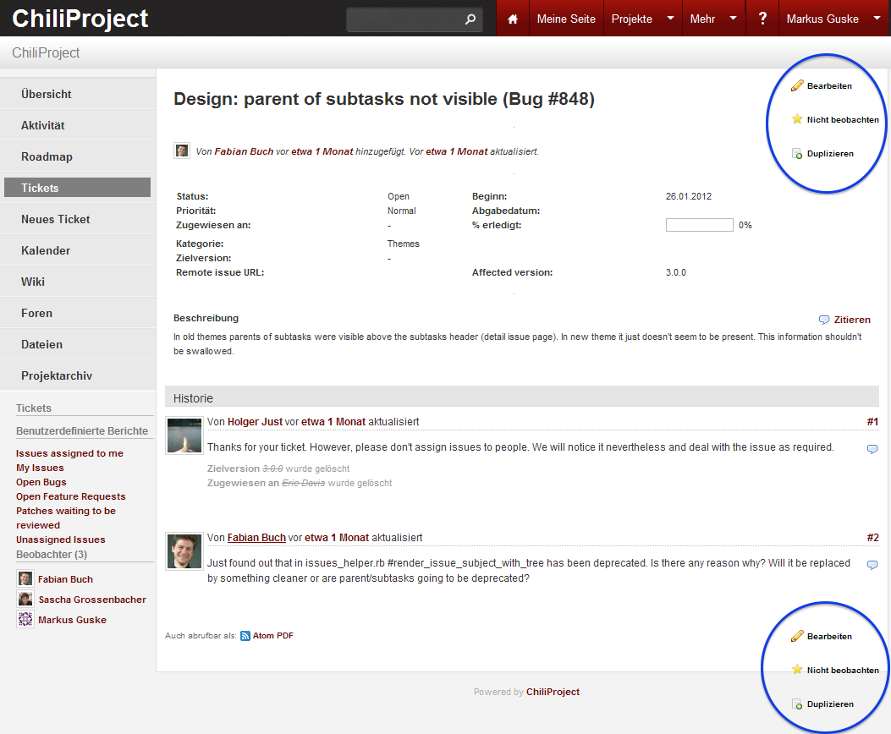Click the search magnifier icon
The width and height of the screenshot is (891, 734).
pos(470,19)
